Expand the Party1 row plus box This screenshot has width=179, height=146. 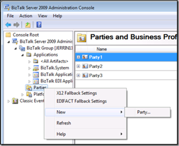[78, 57]
